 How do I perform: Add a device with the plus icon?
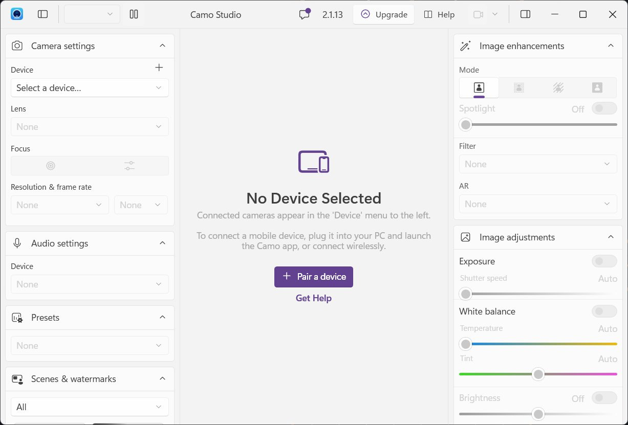coord(159,68)
